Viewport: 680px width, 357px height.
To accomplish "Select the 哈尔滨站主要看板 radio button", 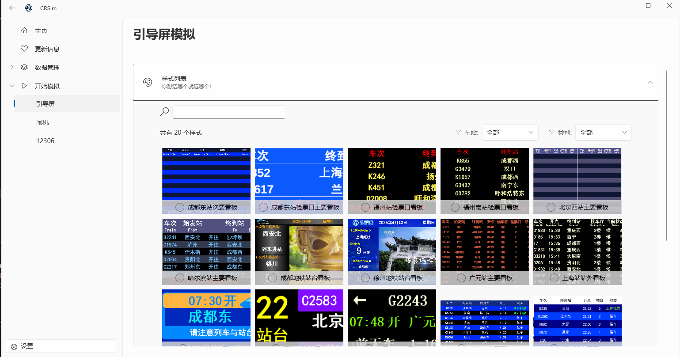I will click(x=180, y=278).
